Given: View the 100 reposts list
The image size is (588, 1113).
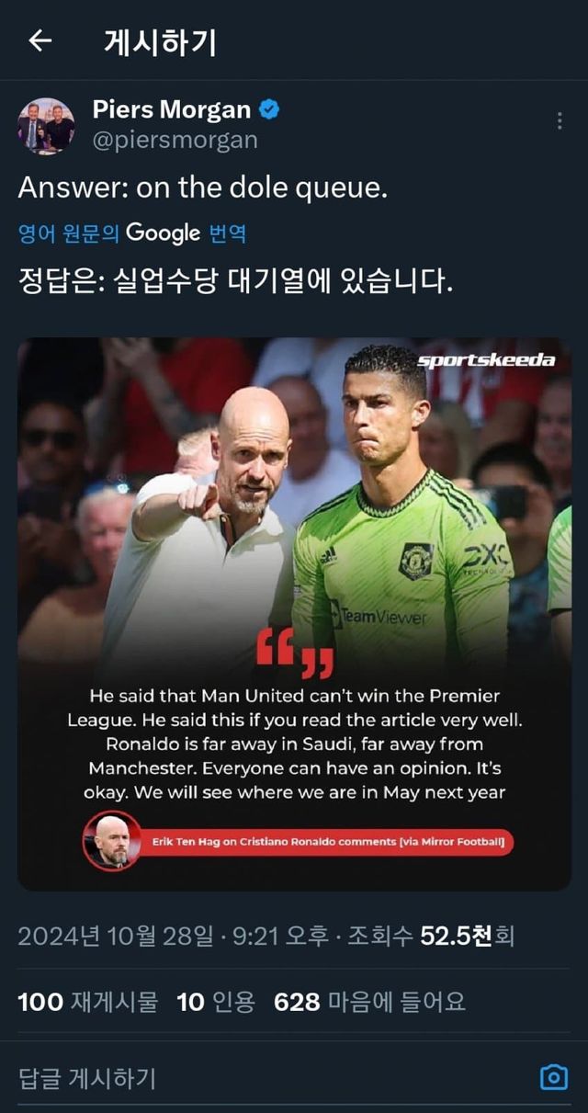Looking at the screenshot, I should pos(88,1002).
